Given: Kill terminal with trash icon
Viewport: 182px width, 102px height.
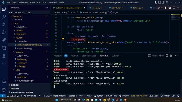Looking at the screenshot, I should [171, 56].
